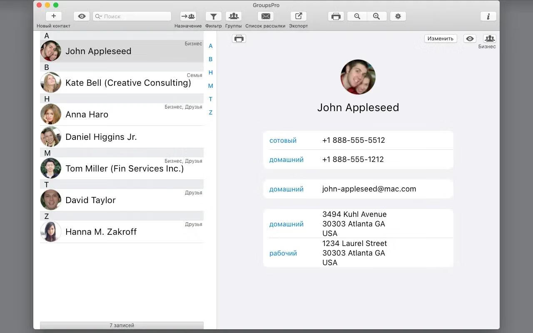The width and height of the screenshot is (533, 333).
Task: Jump to letter T in the index
Action: point(211,99)
